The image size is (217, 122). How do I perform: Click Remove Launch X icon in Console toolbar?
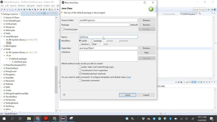coord(179,82)
